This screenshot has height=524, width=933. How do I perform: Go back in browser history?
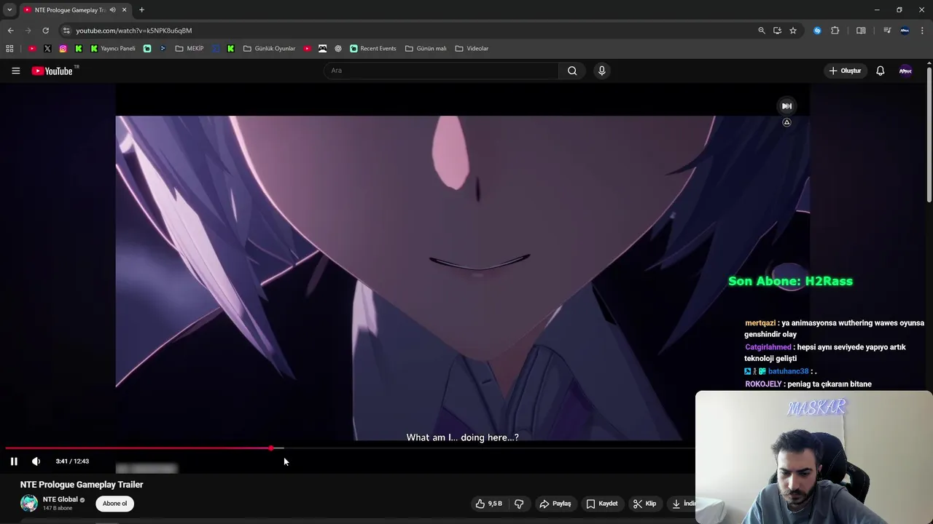pyautogui.click(x=10, y=31)
